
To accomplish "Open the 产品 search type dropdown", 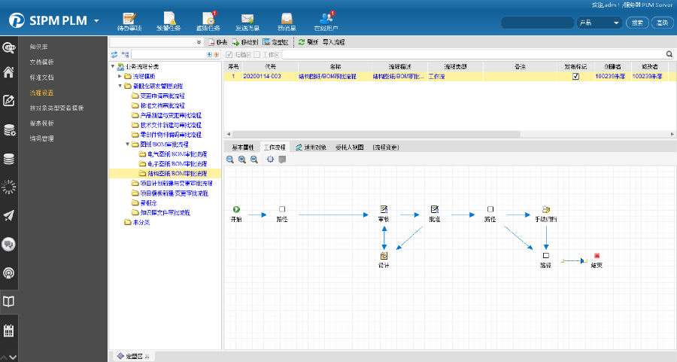I will tap(599, 23).
